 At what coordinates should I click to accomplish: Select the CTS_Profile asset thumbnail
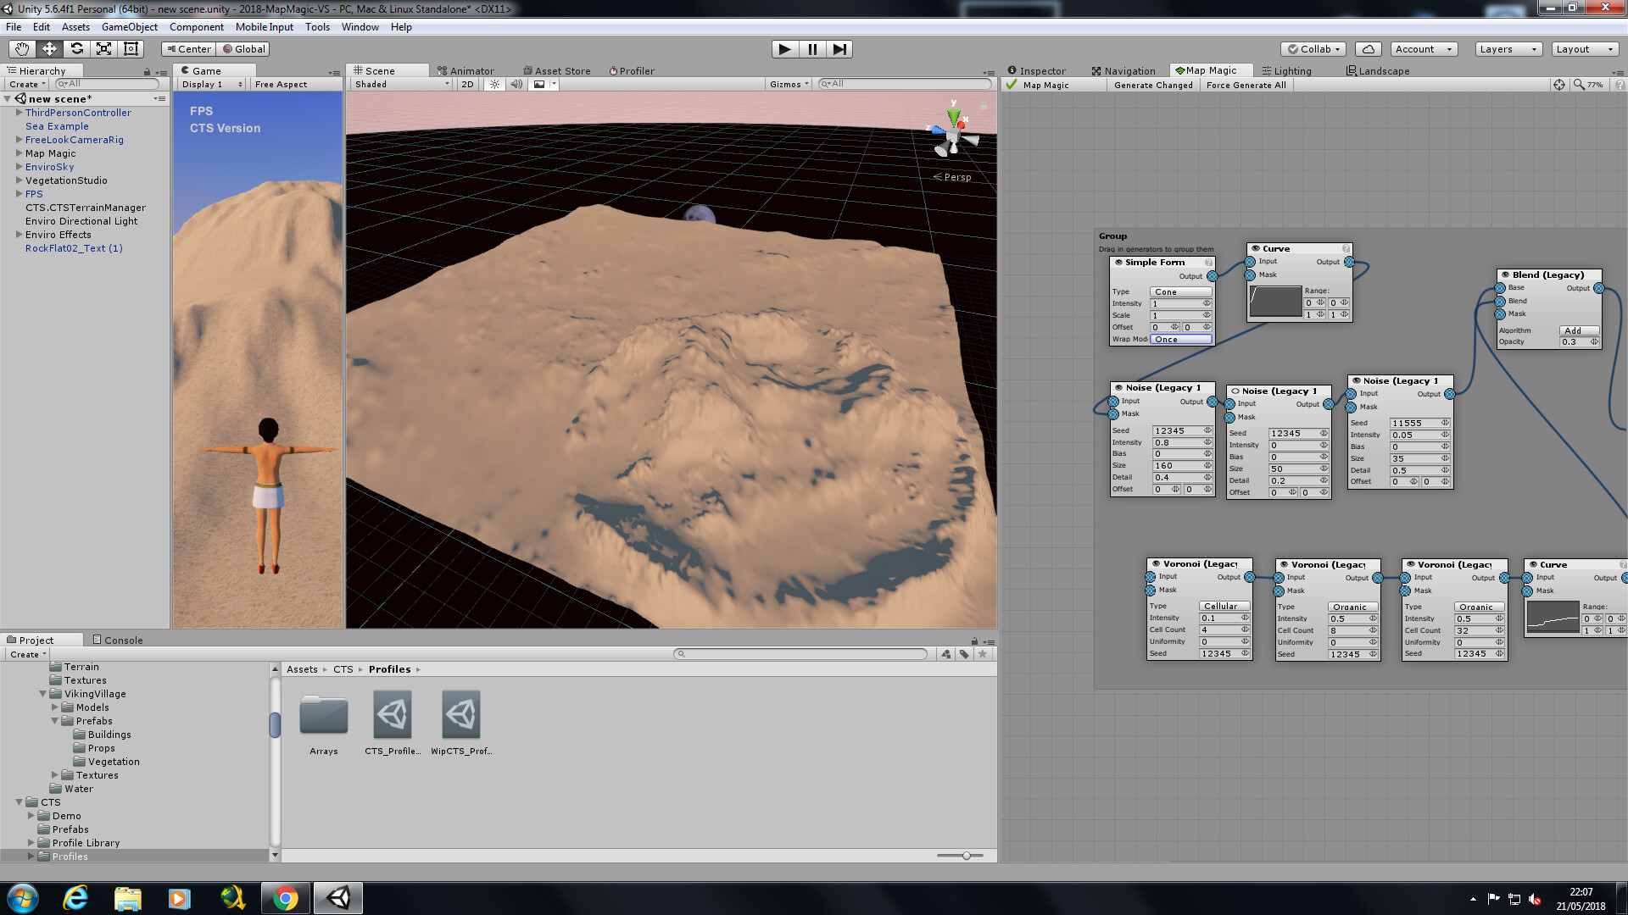point(392,714)
